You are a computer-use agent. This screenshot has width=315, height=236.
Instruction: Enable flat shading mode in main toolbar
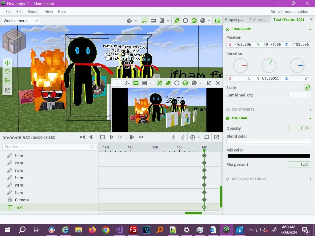[x=185, y=21]
